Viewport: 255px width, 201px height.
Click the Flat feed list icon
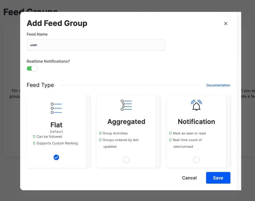[x=56, y=108]
